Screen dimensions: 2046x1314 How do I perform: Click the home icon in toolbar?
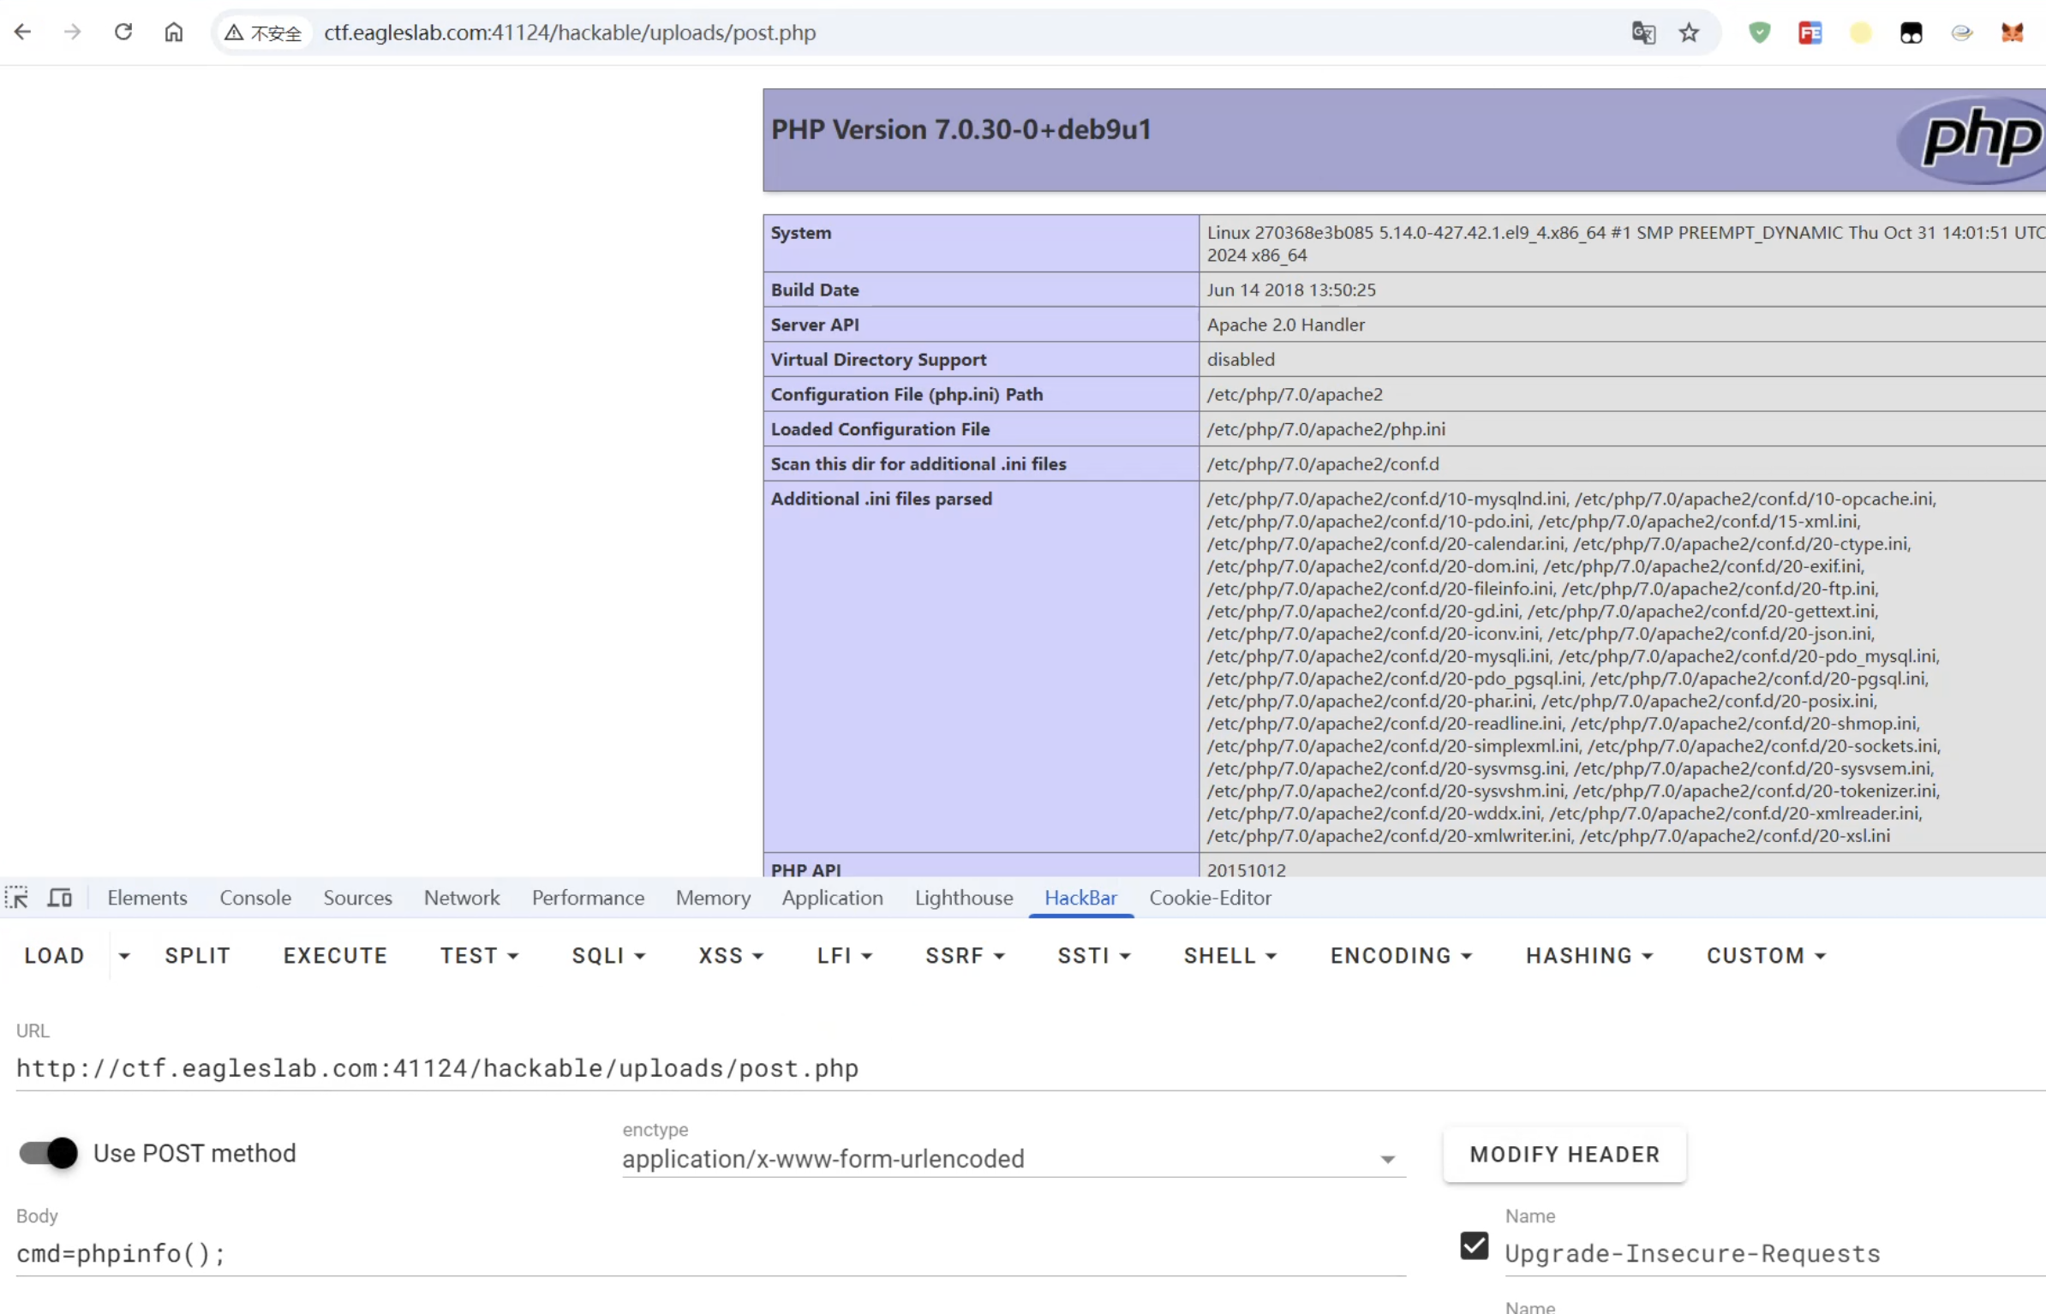click(x=174, y=33)
